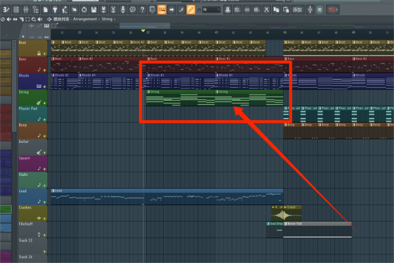Open the Playlist view icon

(6, 10)
